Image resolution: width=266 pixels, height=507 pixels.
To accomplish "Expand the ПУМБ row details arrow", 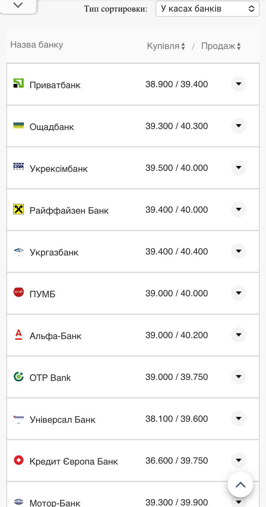I will [238, 293].
